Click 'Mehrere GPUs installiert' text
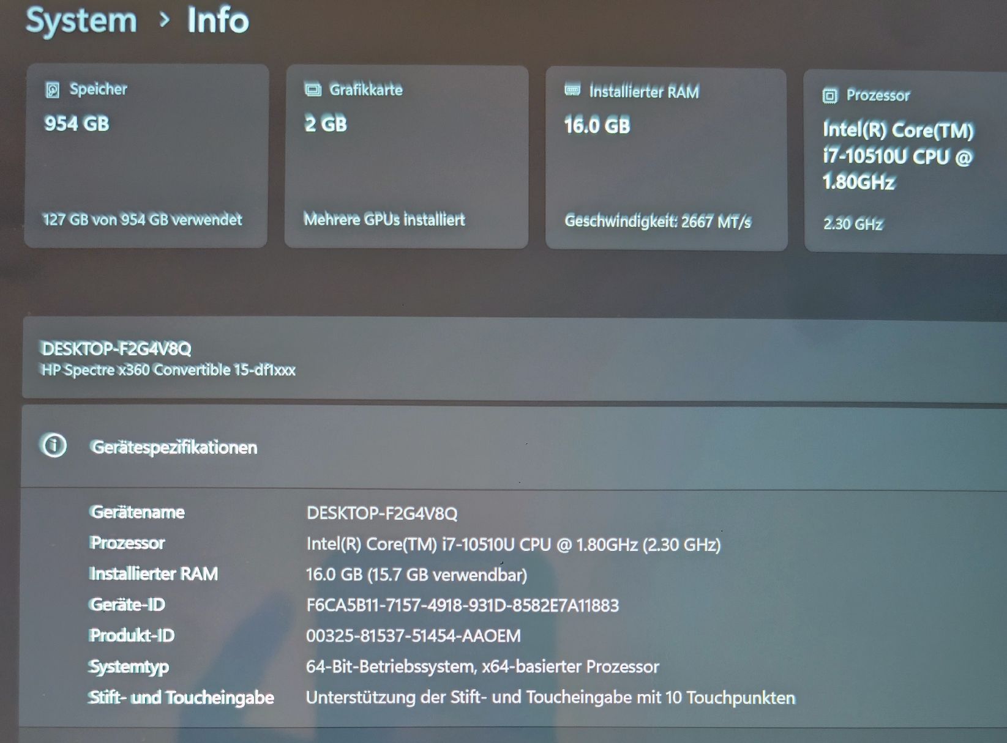 pos(384,220)
